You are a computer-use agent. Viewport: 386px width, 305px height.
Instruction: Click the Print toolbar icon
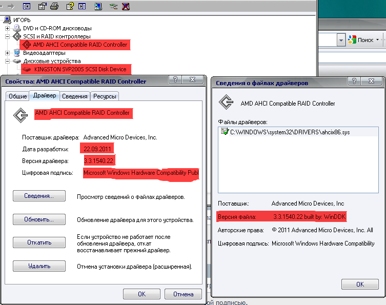pos(54,6)
